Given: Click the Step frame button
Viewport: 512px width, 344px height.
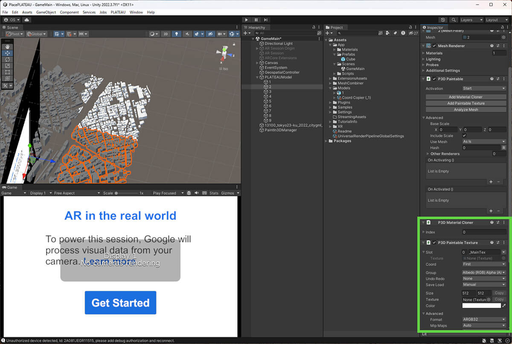Looking at the screenshot, I should 266,20.
